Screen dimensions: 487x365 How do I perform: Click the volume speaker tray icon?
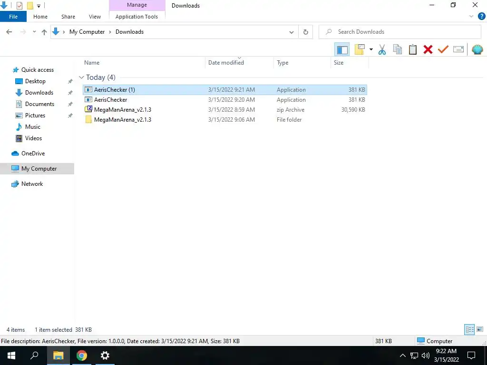tap(426, 355)
